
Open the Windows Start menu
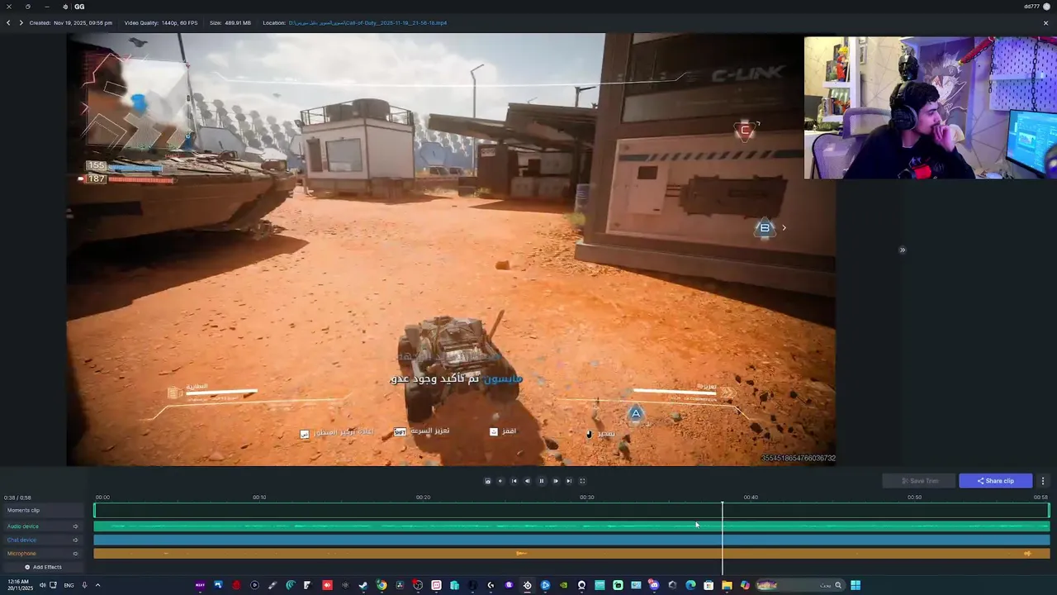pos(856,585)
